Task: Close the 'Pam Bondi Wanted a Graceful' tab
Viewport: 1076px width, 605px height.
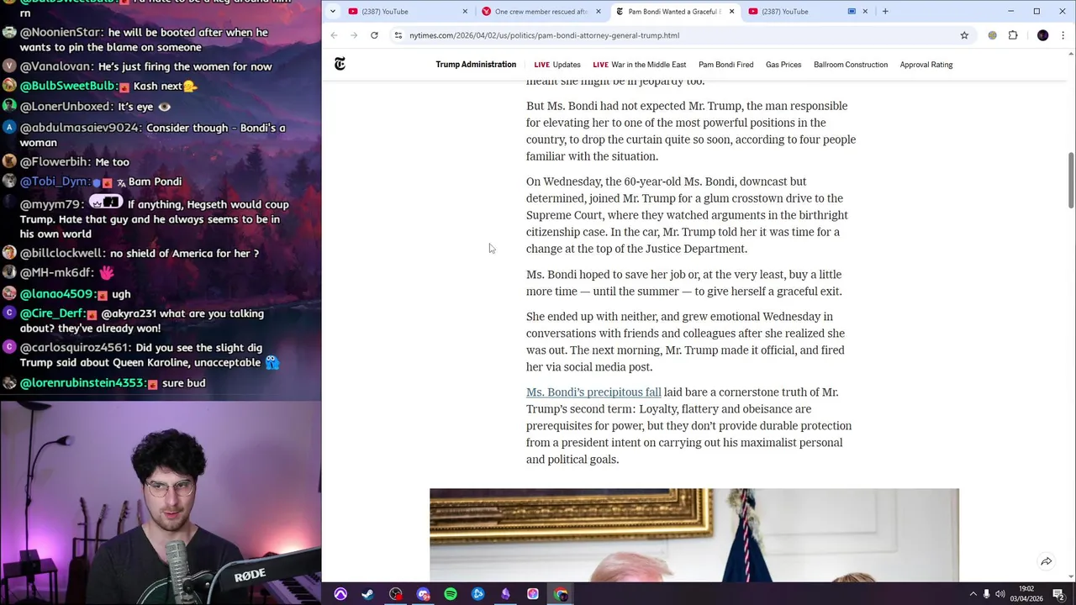Action: pyautogui.click(x=731, y=11)
